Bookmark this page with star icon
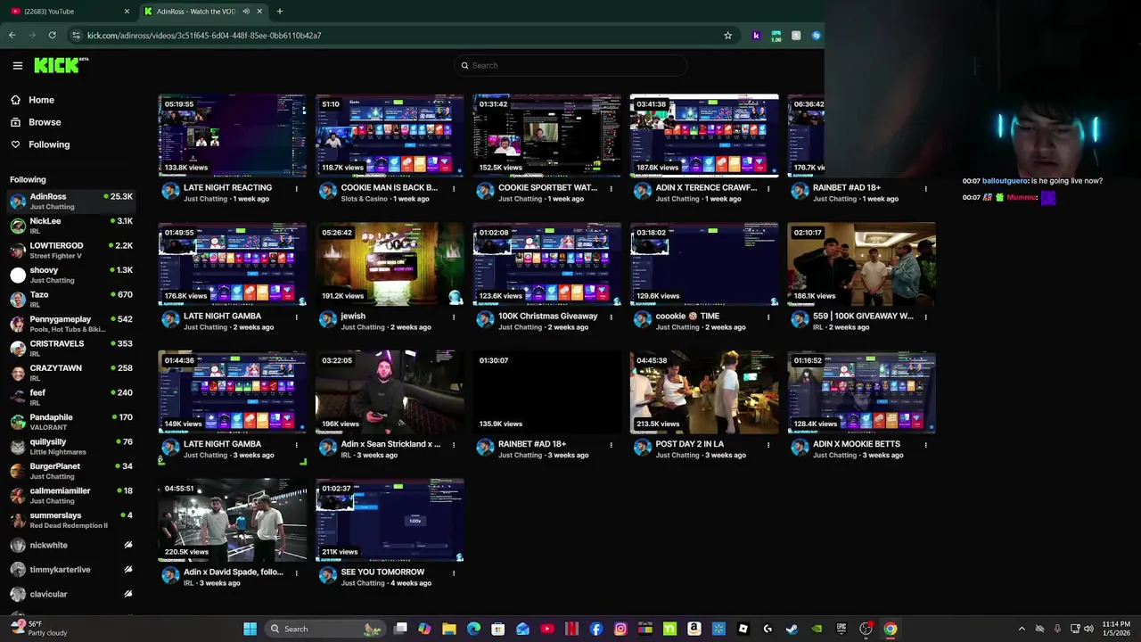 click(x=728, y=36)
